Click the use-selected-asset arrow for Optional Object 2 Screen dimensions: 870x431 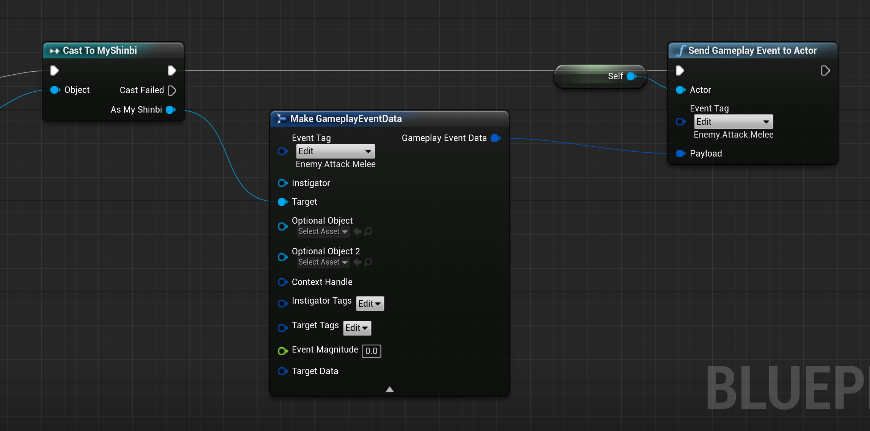point(357,262)
